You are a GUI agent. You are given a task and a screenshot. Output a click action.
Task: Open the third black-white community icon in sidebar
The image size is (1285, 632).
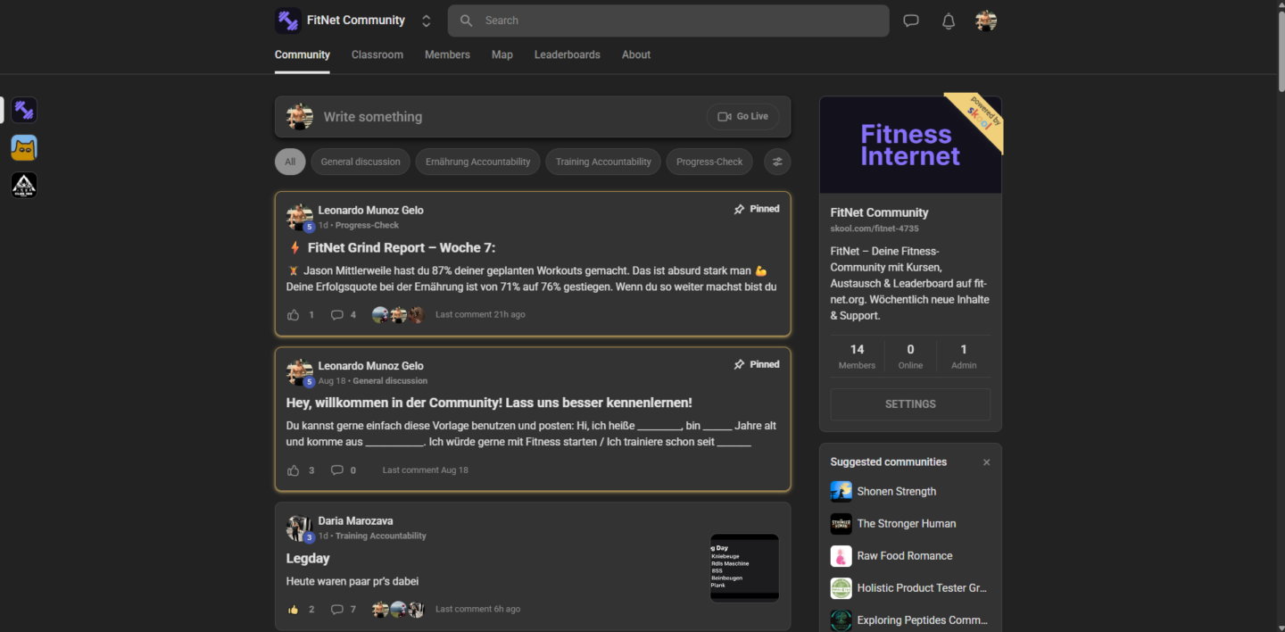[24, 186]
